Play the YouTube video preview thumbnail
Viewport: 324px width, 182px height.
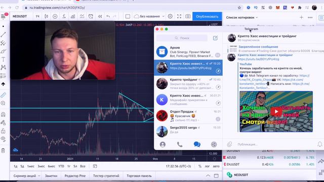pyautogui.click(x=276, y=111)
